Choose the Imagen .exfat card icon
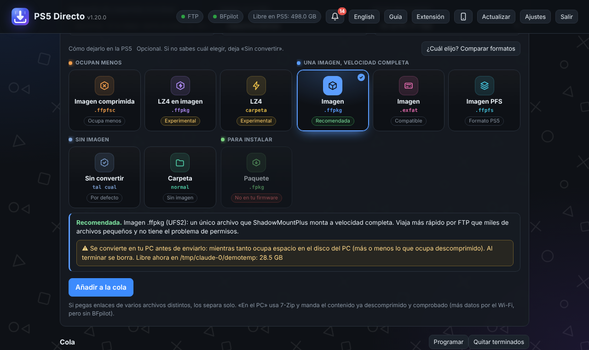 (x=409, y=86)
